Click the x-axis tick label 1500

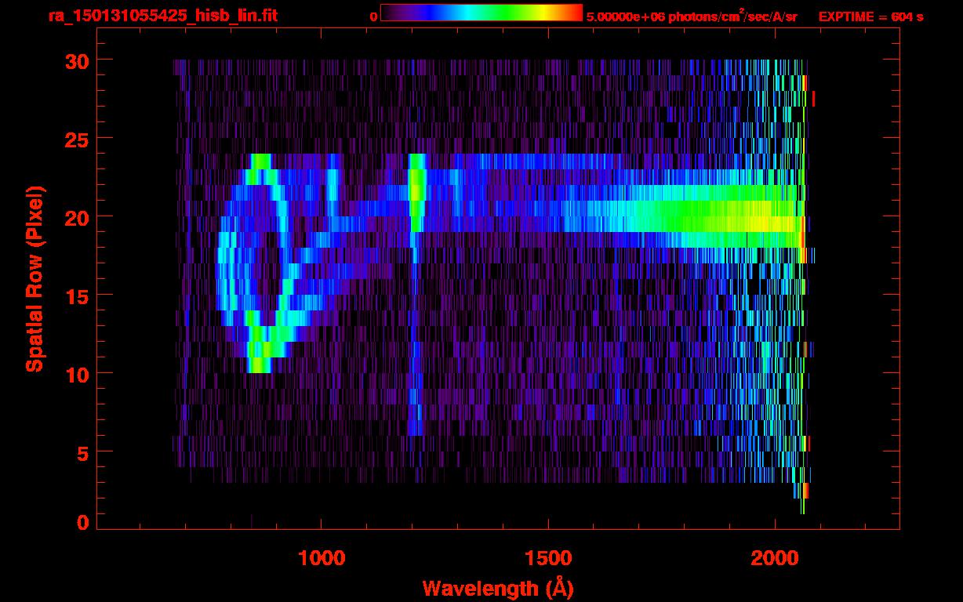click(547, 558)
